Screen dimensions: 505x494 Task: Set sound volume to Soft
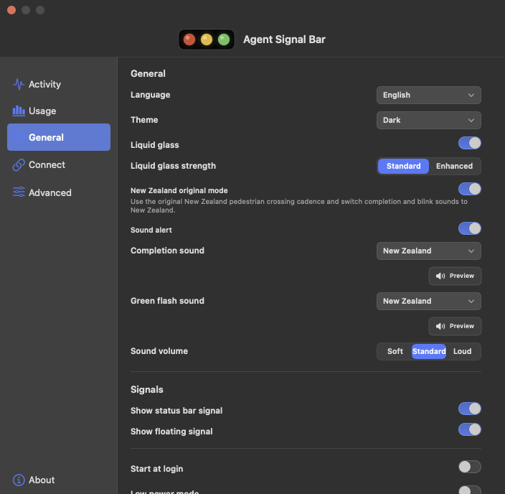click(395, 351)
